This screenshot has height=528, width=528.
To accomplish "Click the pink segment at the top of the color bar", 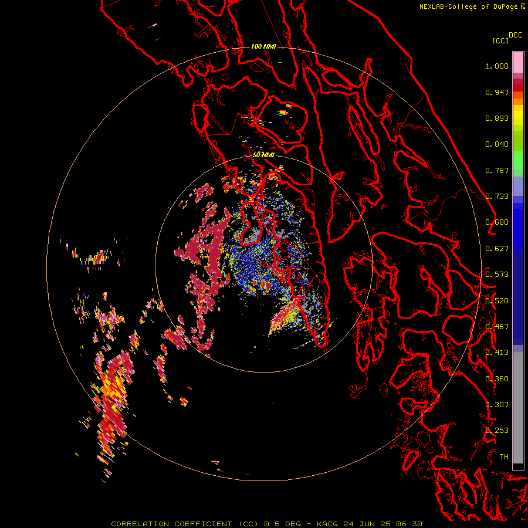I will coord(518,62).
